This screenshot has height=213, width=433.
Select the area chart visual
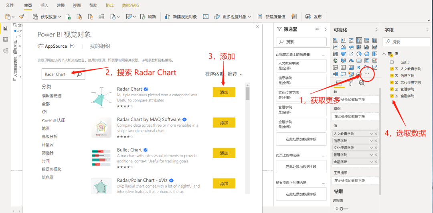[x=343, y=47]
